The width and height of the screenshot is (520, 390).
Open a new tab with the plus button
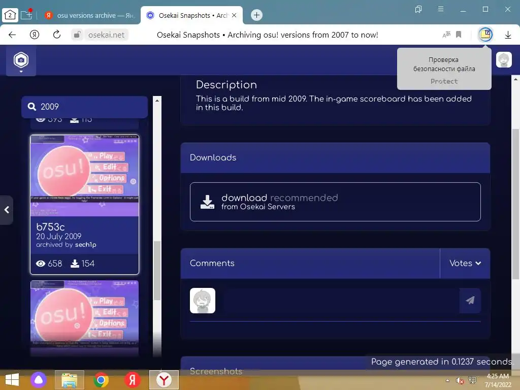click(x=256, y=15)
